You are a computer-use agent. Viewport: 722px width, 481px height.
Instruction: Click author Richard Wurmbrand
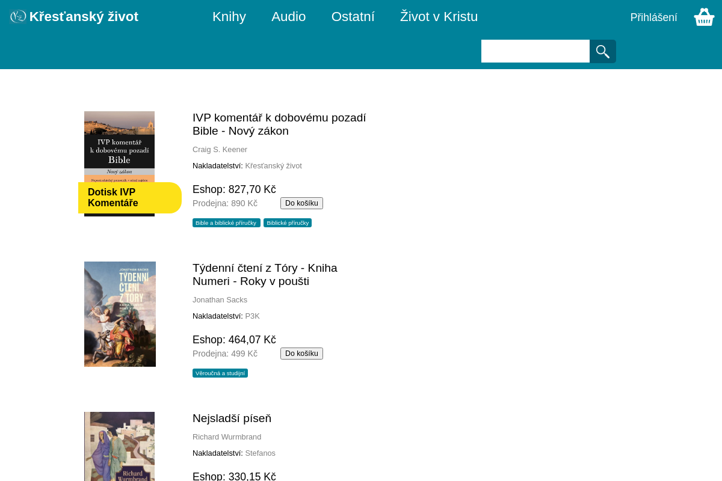(227, 437)
